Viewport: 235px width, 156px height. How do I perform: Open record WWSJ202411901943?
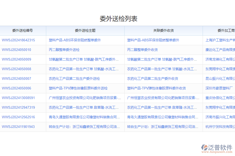tap(17, 127)
